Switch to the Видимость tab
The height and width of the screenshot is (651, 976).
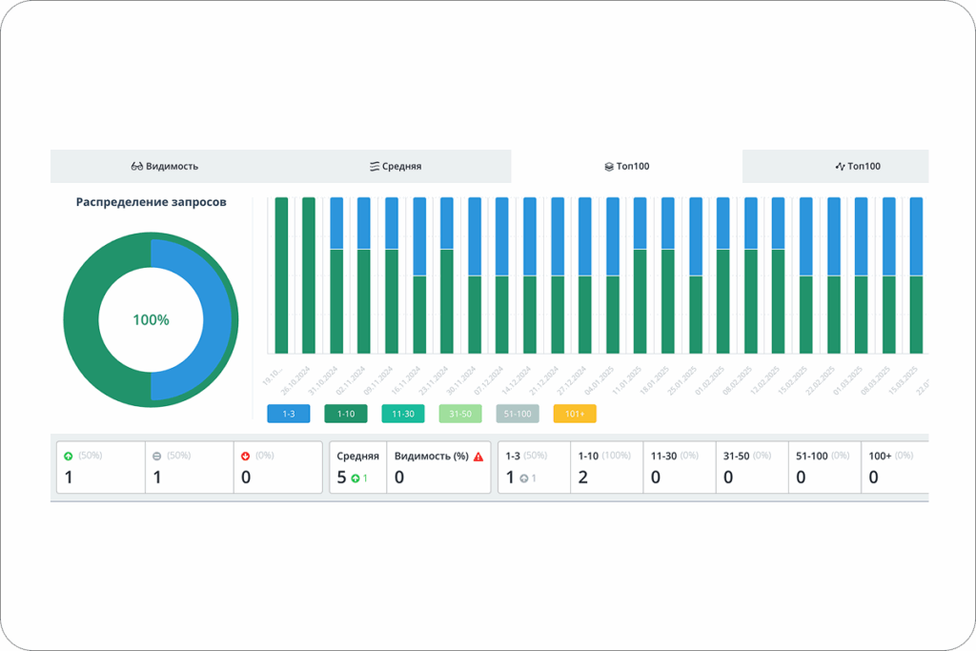(165, 166)
